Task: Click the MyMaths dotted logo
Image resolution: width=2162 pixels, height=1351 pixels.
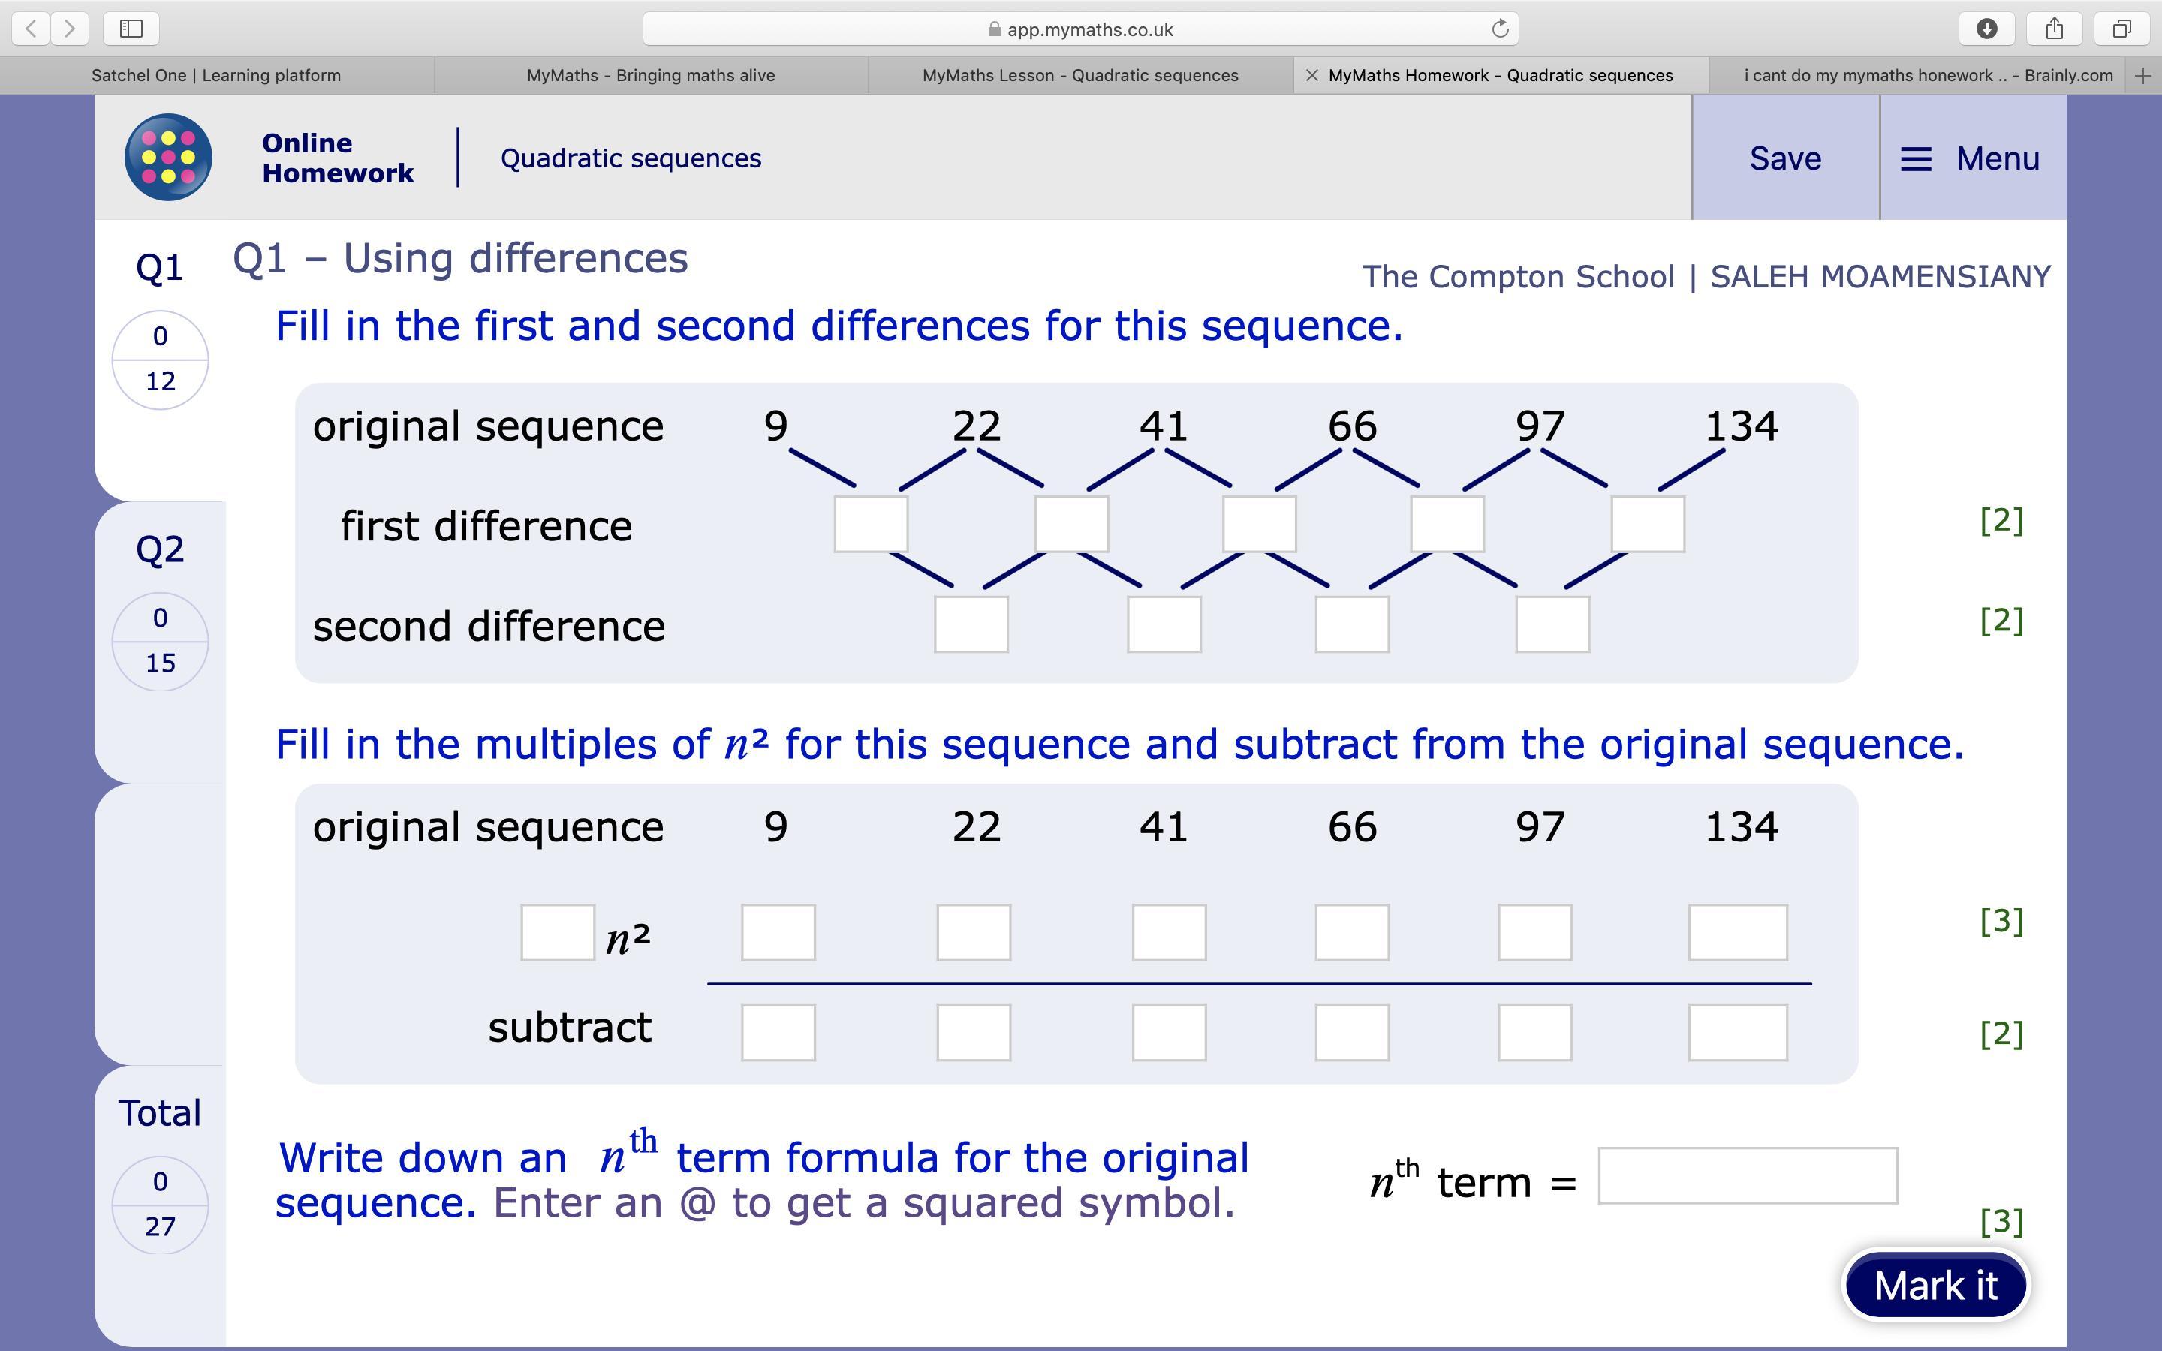Action: click(x=168, y=158)
